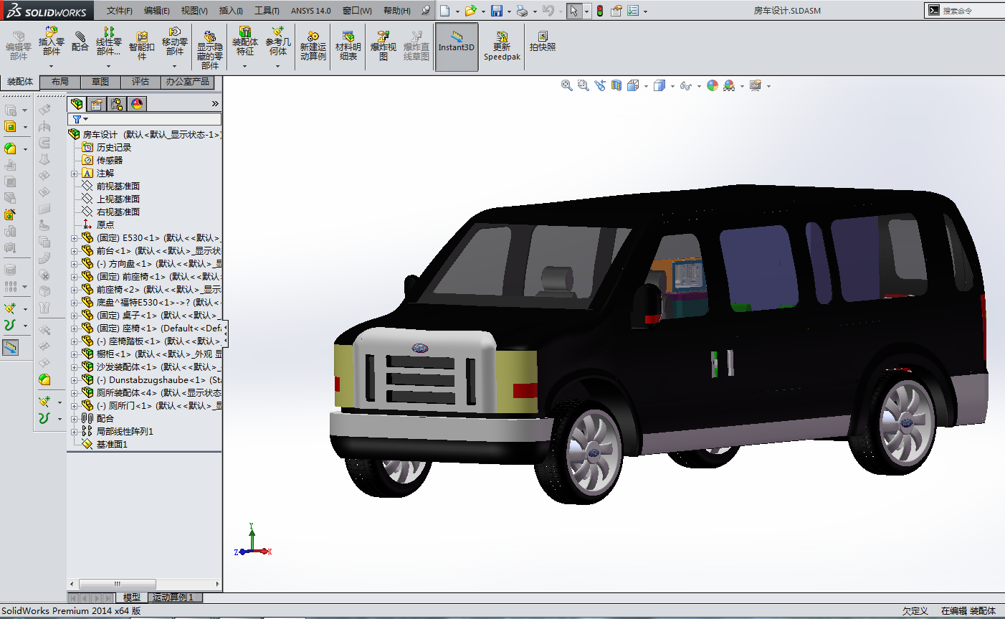
Task: Click Show Hidden Components (显示隐藏的零部件)
Action: [x=209, y=49]
